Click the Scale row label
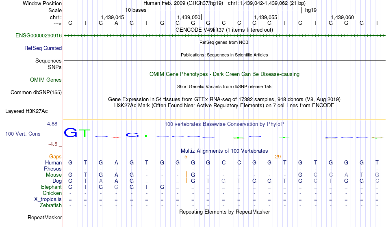This screenshot has height=227, width=386. (55, 10)
